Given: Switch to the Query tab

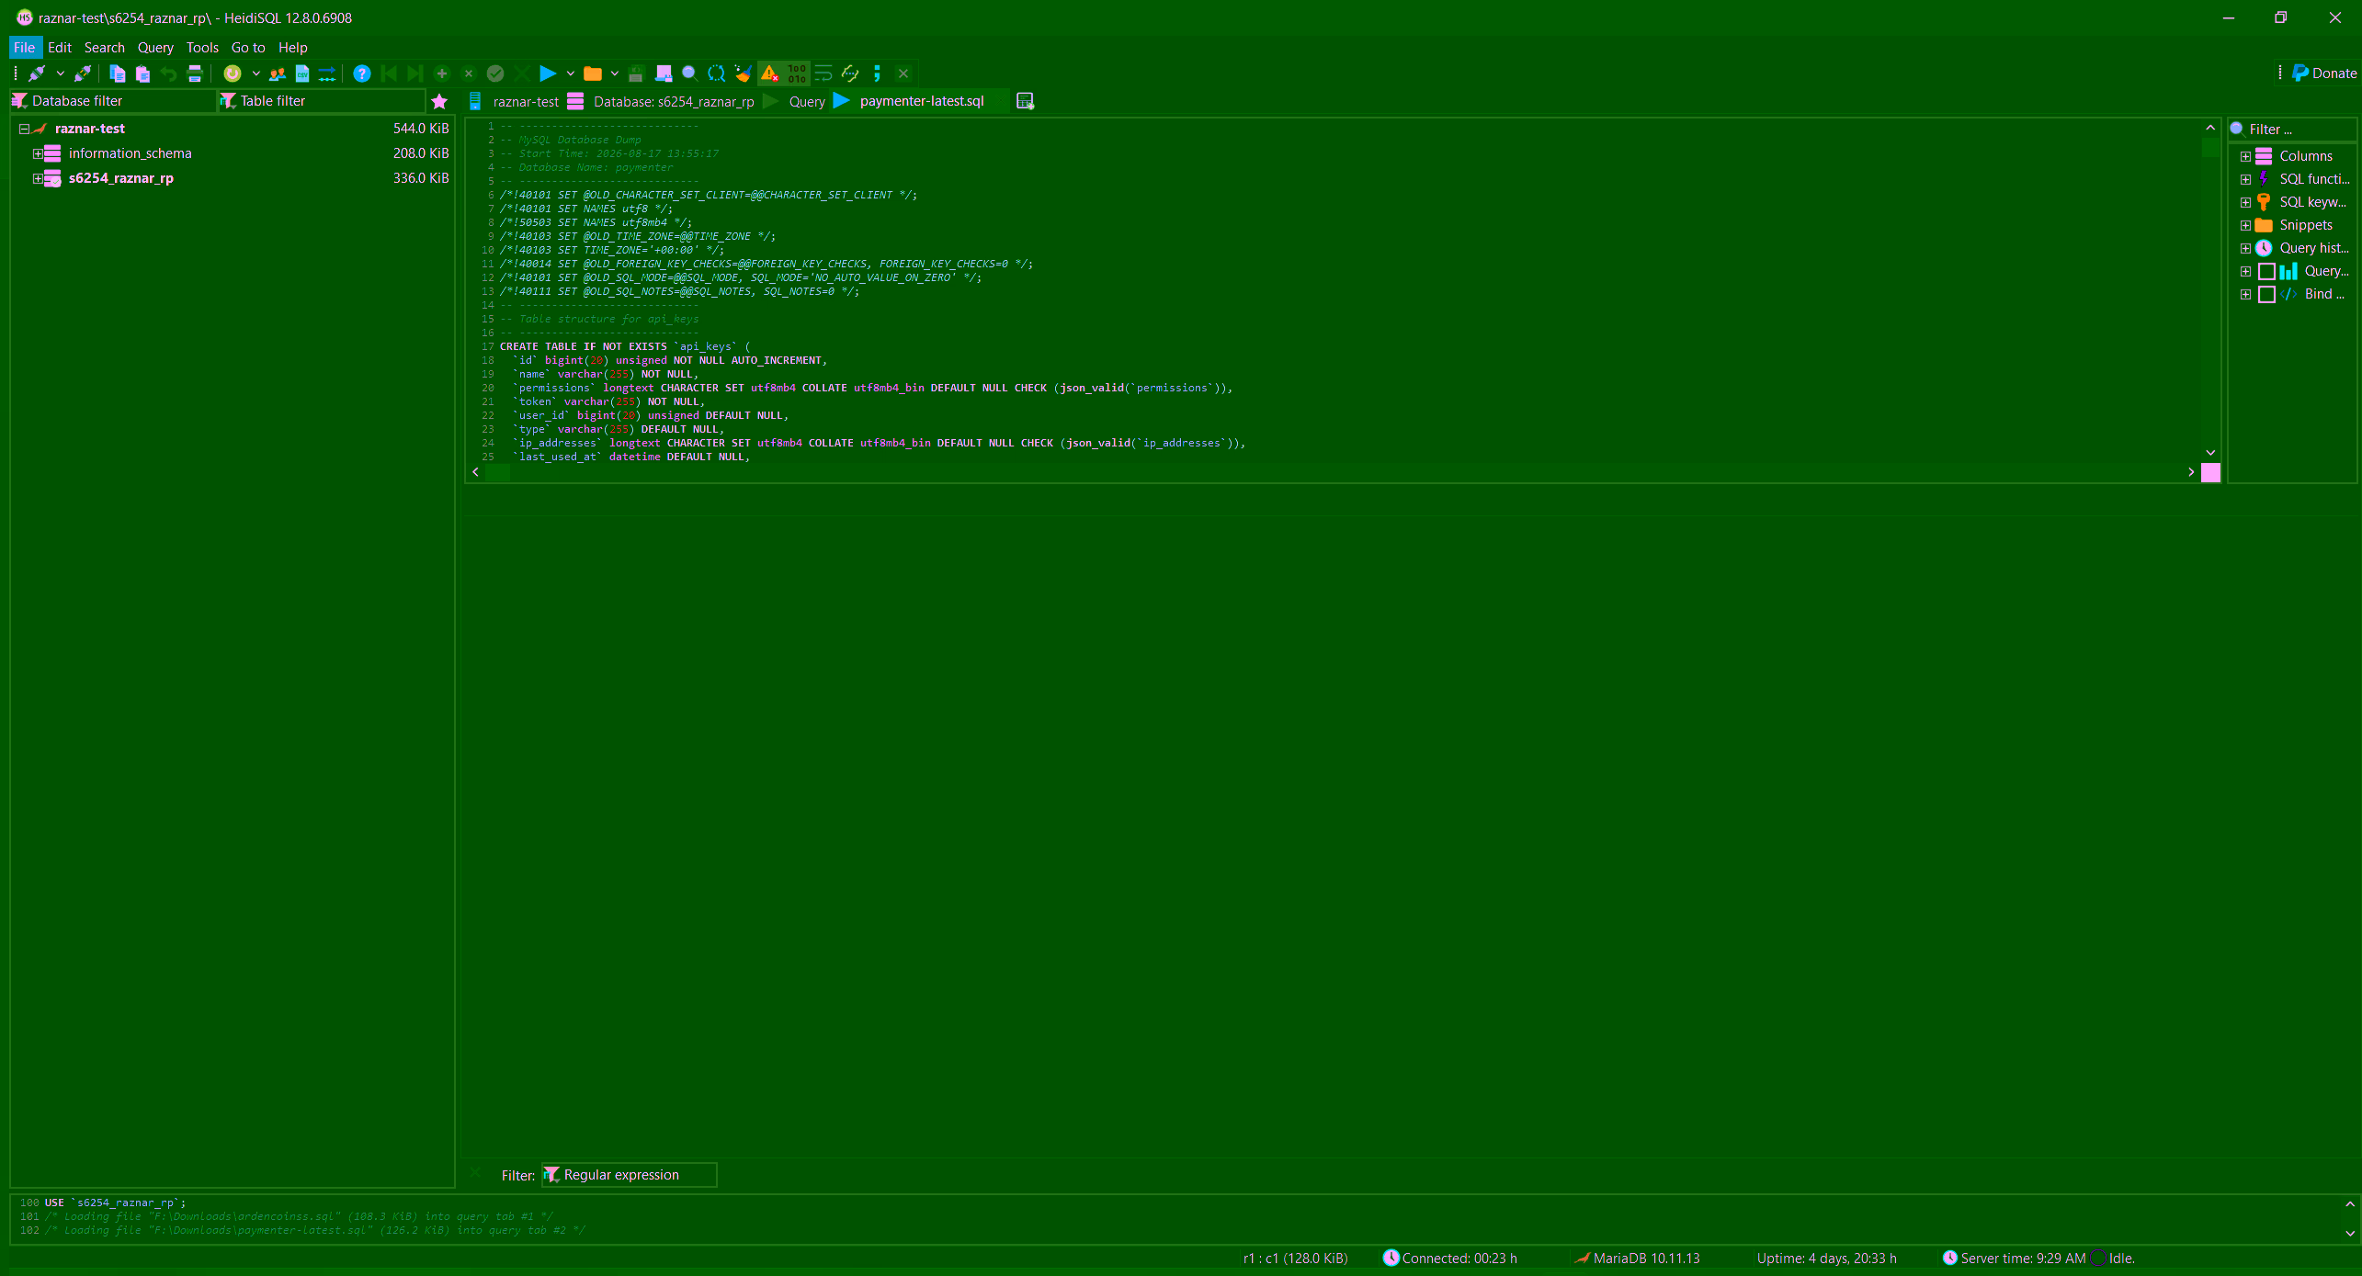Looking at the screenshot, I should (796, 101).
